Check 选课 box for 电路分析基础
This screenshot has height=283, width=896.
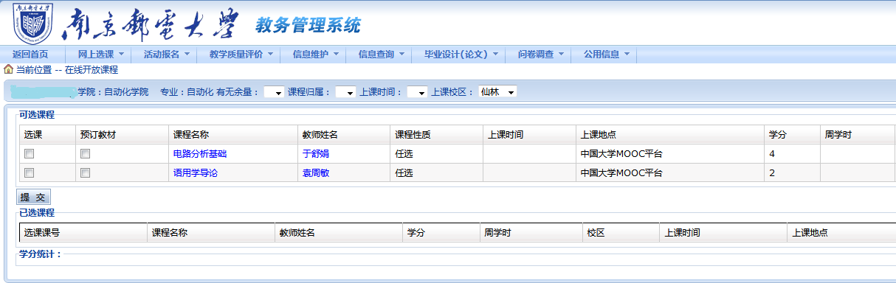click(x=30, y=154)
